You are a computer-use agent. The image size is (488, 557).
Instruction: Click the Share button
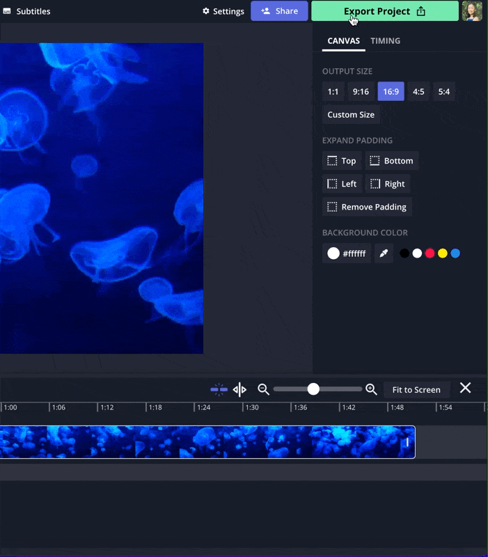coord(279,11)
